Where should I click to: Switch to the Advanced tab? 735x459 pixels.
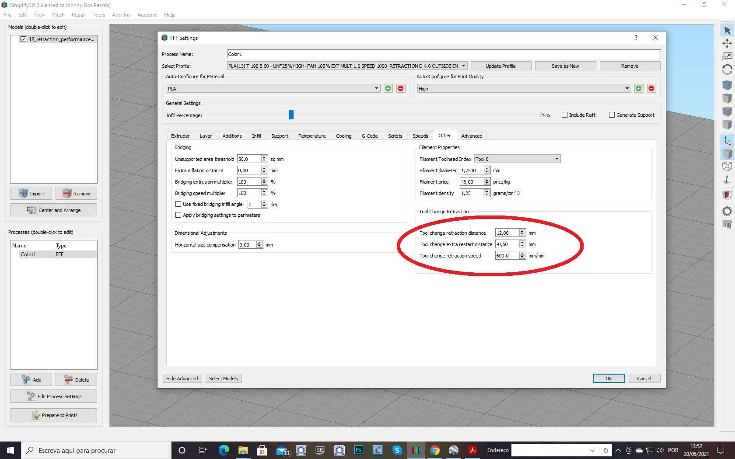(472, 136)
